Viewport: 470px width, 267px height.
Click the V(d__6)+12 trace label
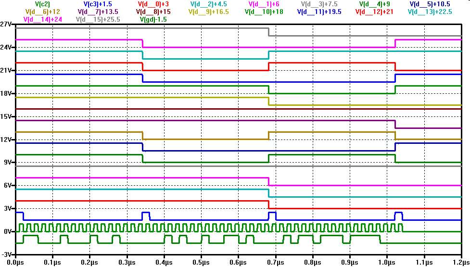coord(42,11)
